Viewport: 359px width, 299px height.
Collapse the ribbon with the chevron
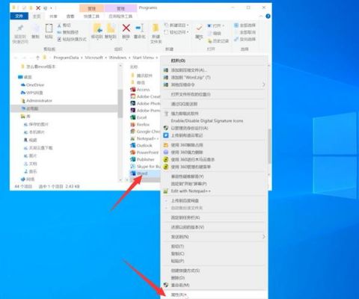pyautogui.click(x=261, y=16)
